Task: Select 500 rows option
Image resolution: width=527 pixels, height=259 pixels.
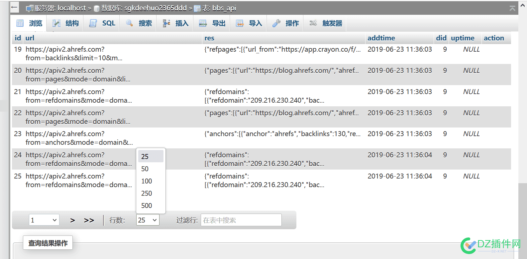Action: click(x=151, y=206)
